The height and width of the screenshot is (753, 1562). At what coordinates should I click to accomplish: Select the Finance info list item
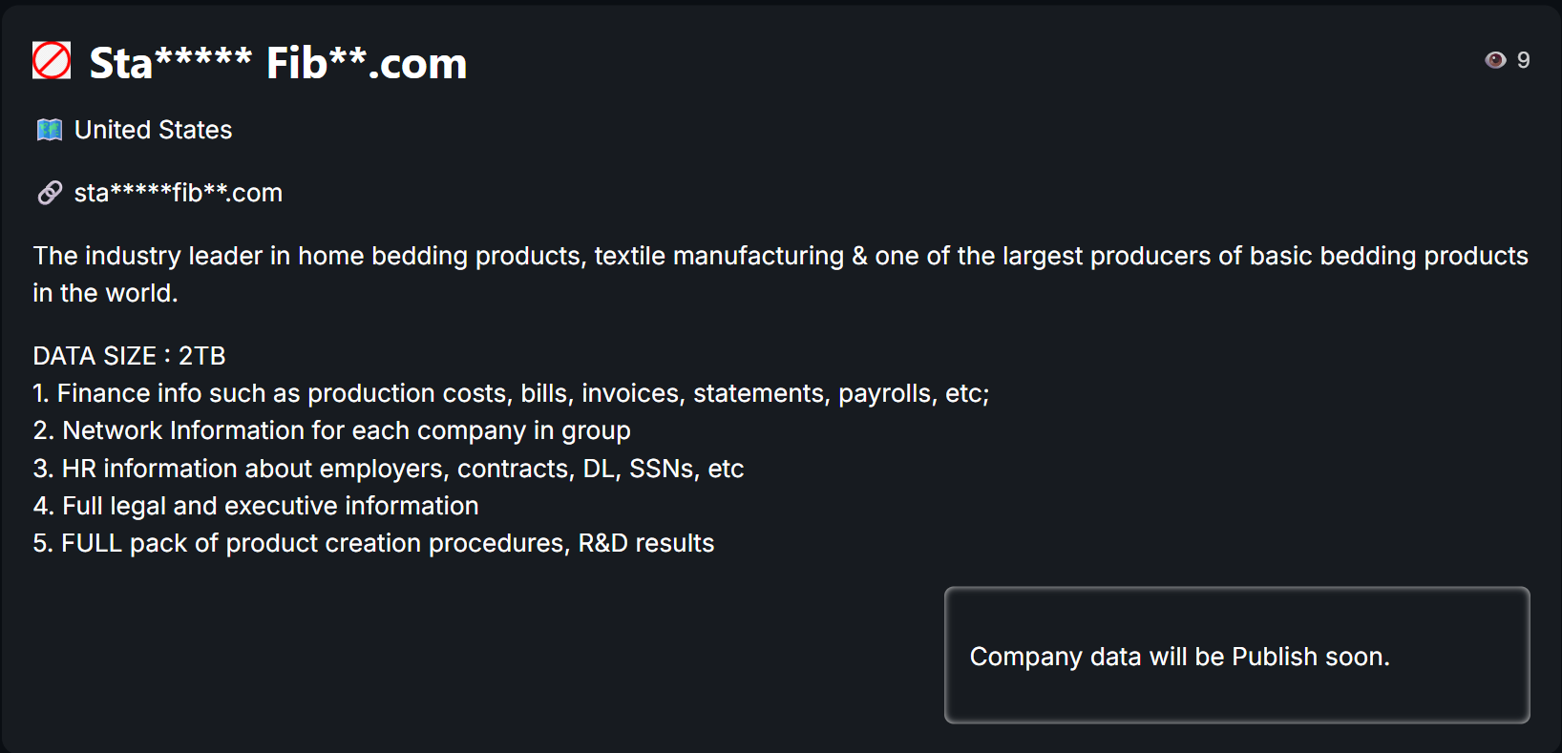(511, 393)
